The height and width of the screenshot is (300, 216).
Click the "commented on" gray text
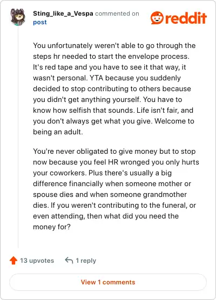(x=117, y=13)
